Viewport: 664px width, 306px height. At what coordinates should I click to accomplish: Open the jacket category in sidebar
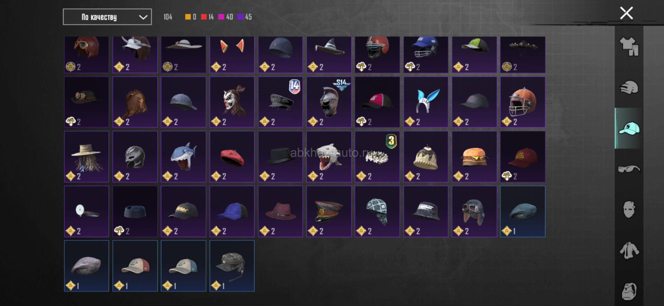(x=629, y=251)
